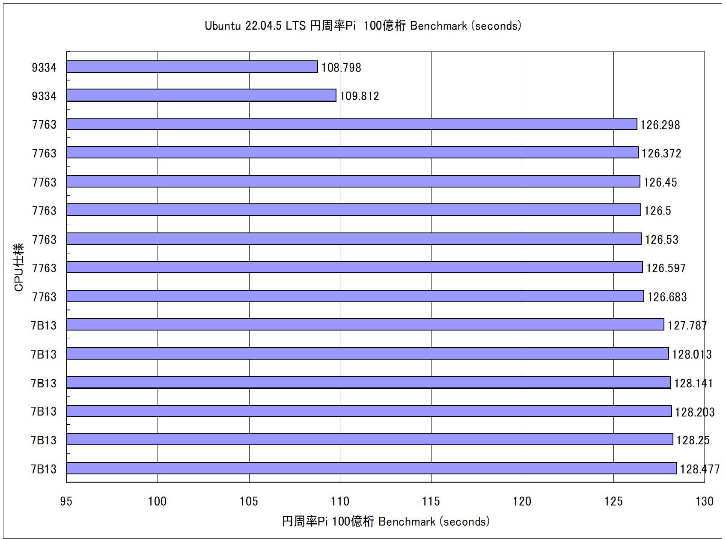Click the chart title at the top
The height and width of the screenshot is (539, 726).
[x=363, y=26]
